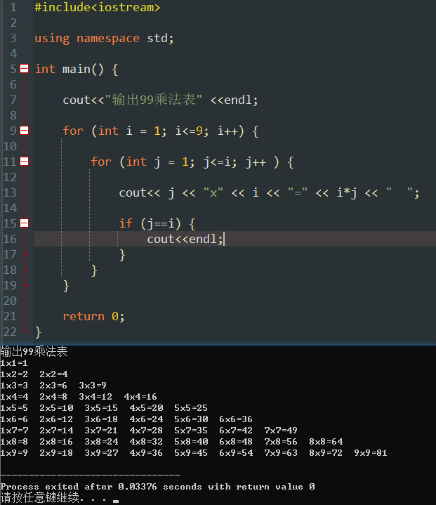Click '4x4=16' in the console output

140,397
